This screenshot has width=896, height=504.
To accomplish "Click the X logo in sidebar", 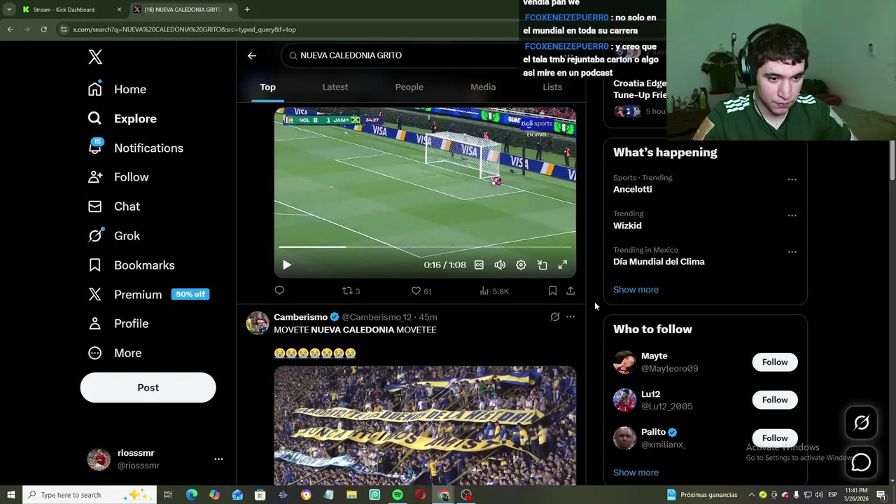I will (x=95, y=57).
